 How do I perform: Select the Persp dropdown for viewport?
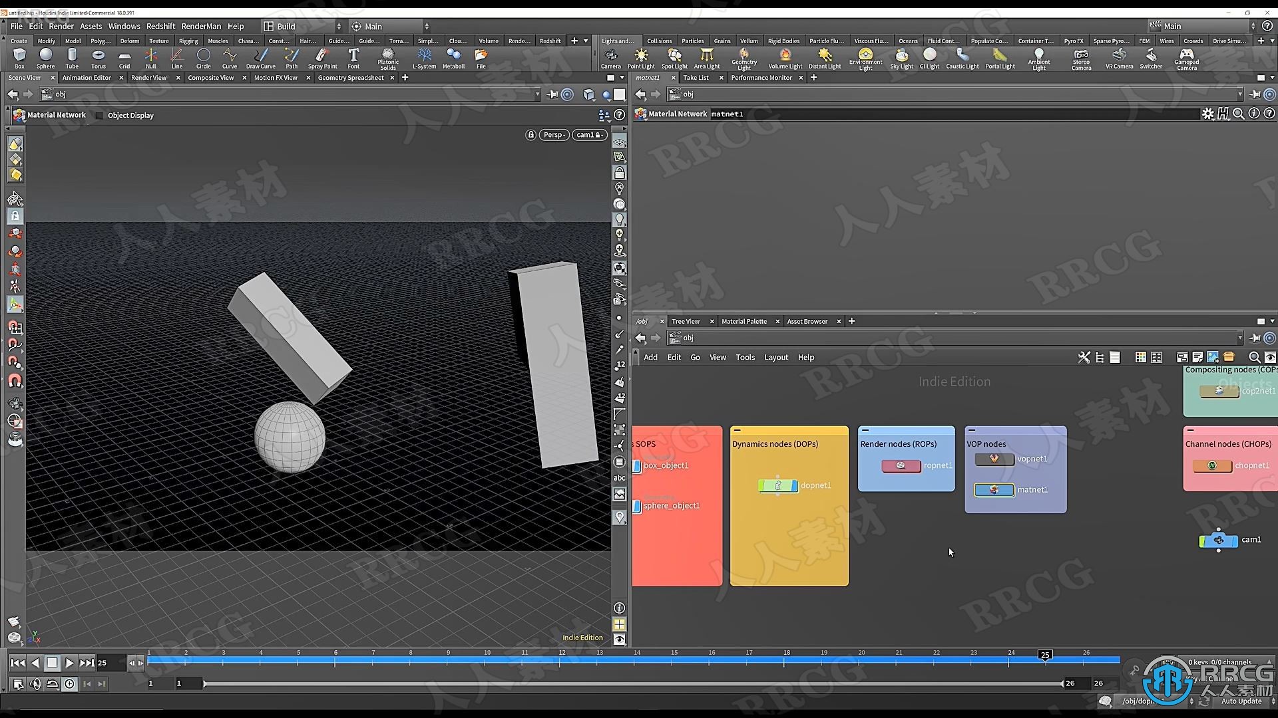tap(552, 135)
